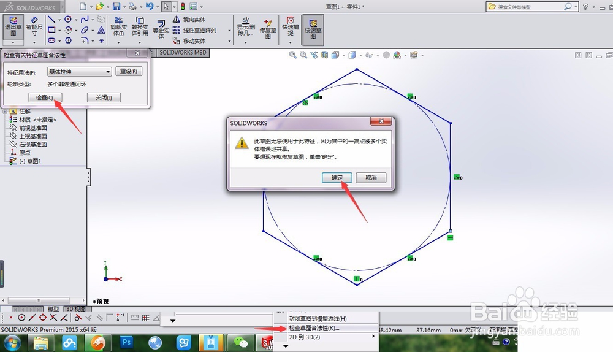
Task: Toggle the Select arrow cursor tool
Action: pos(166,7)
